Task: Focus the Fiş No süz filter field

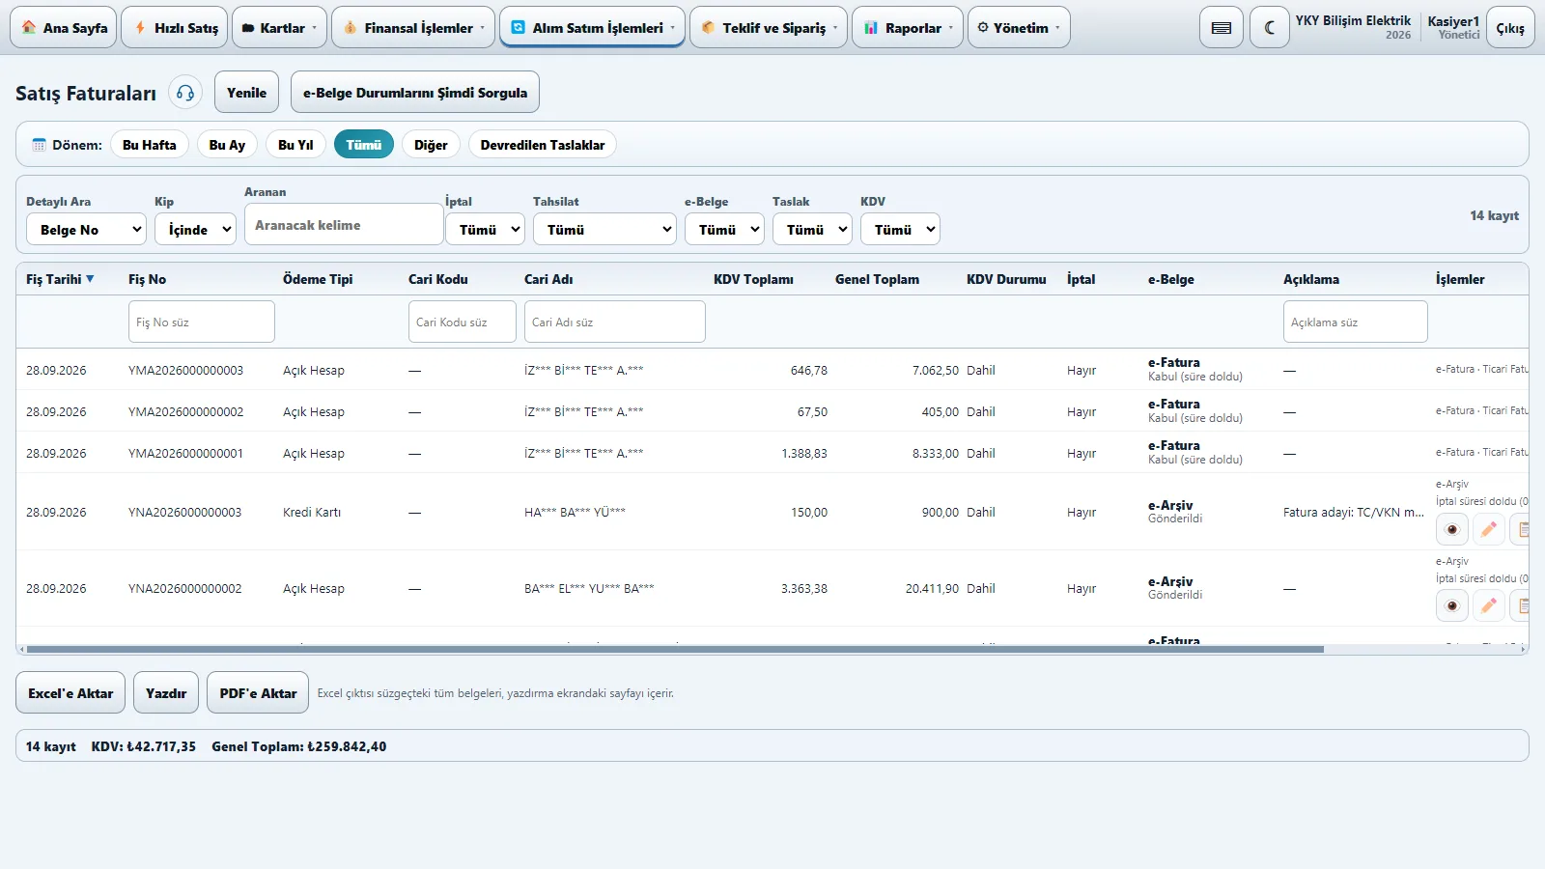Action: [202, 322]
